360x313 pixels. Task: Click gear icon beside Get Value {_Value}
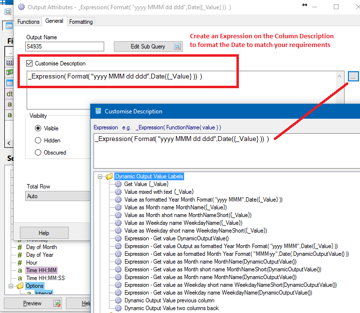(118, 184)
